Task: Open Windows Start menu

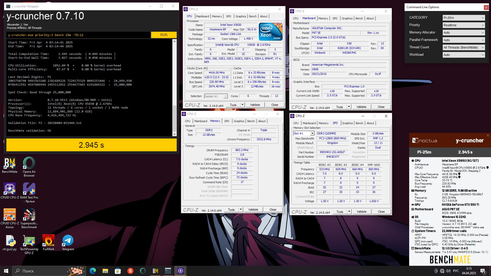Action: click(x=6, y=271)
